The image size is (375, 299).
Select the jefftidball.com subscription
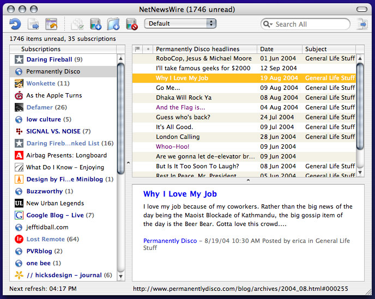coord(63,227)
